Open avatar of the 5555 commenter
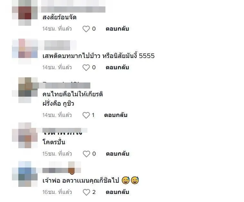 coord(25,52)
